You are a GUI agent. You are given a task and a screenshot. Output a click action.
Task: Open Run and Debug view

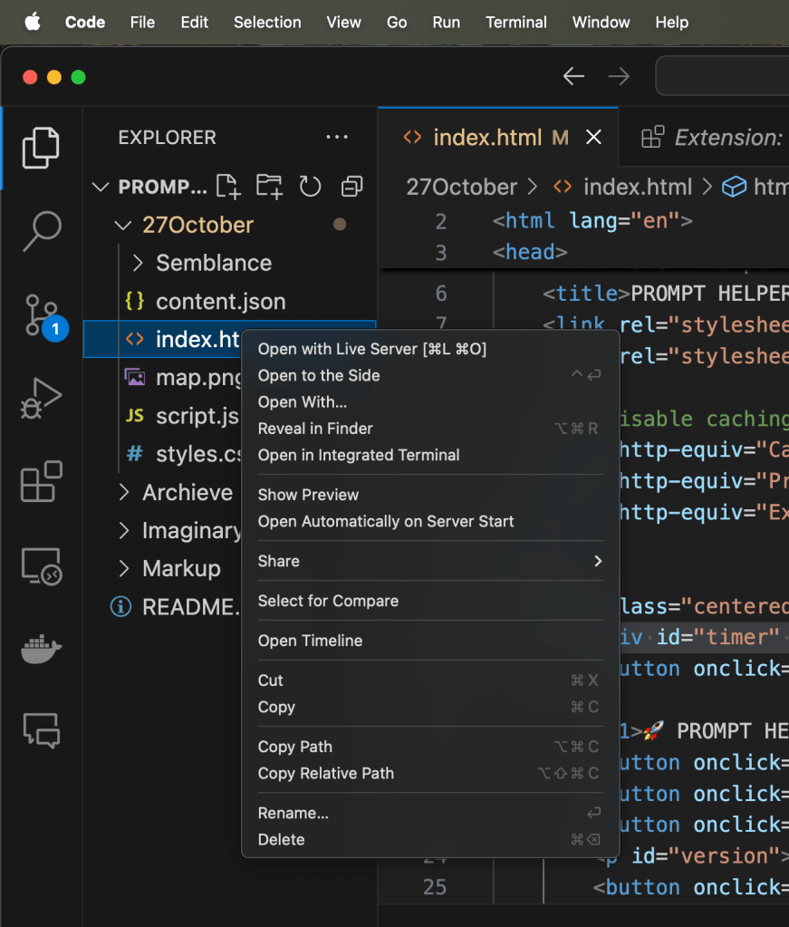[41, 399]
